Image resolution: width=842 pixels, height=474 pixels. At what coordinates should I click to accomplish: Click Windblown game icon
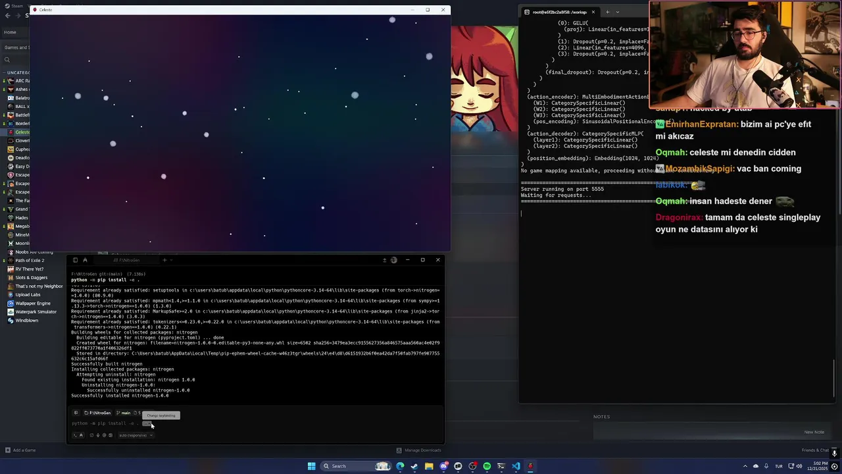click(11, 320)
